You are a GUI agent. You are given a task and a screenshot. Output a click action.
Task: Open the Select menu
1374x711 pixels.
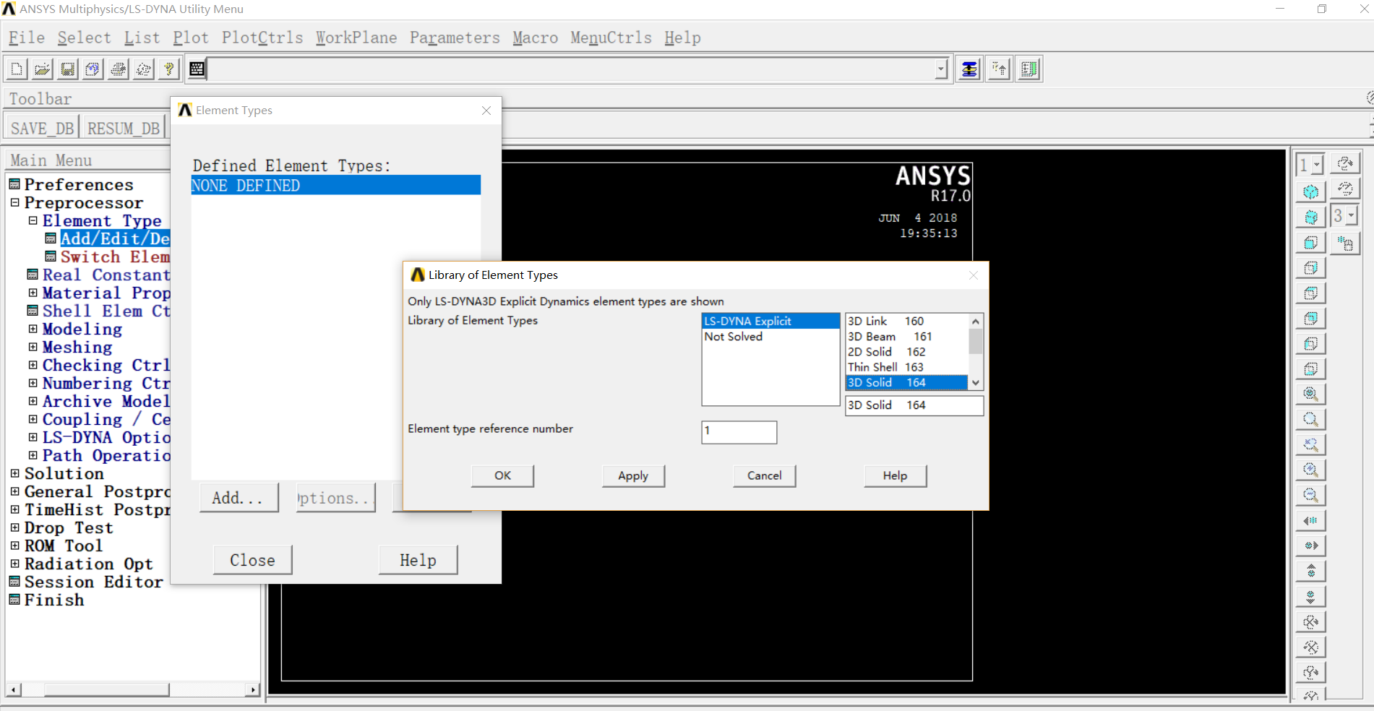(x=85, y=38)
